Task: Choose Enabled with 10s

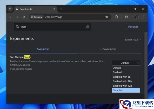Action: click(x=126, y=81)
